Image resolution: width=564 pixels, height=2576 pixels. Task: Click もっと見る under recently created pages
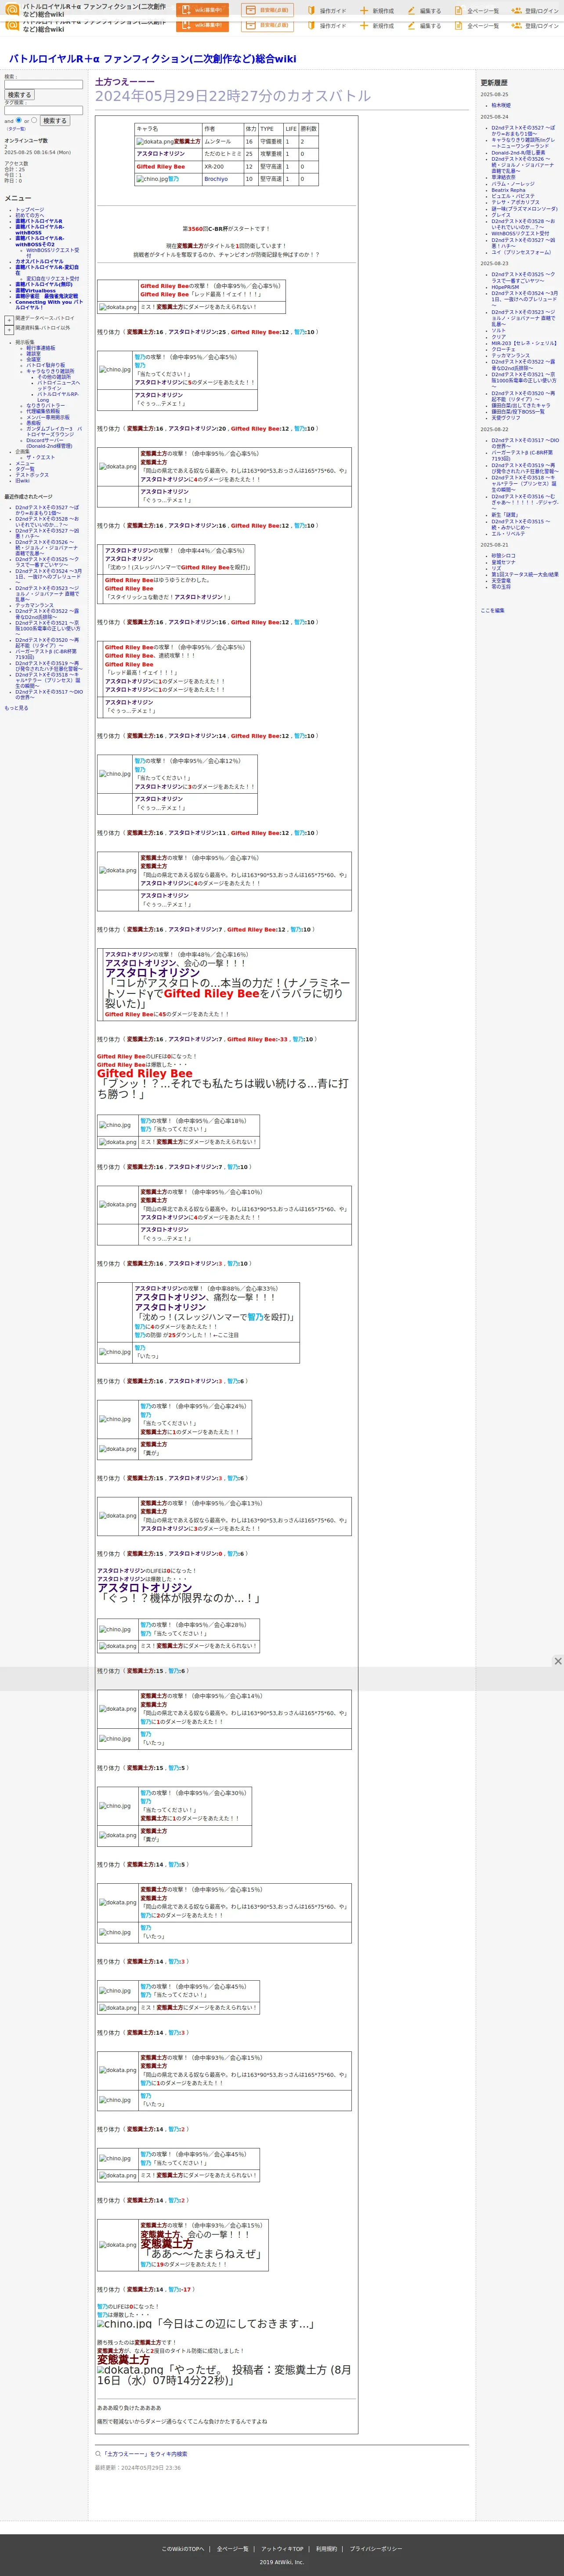coord(16,708)
